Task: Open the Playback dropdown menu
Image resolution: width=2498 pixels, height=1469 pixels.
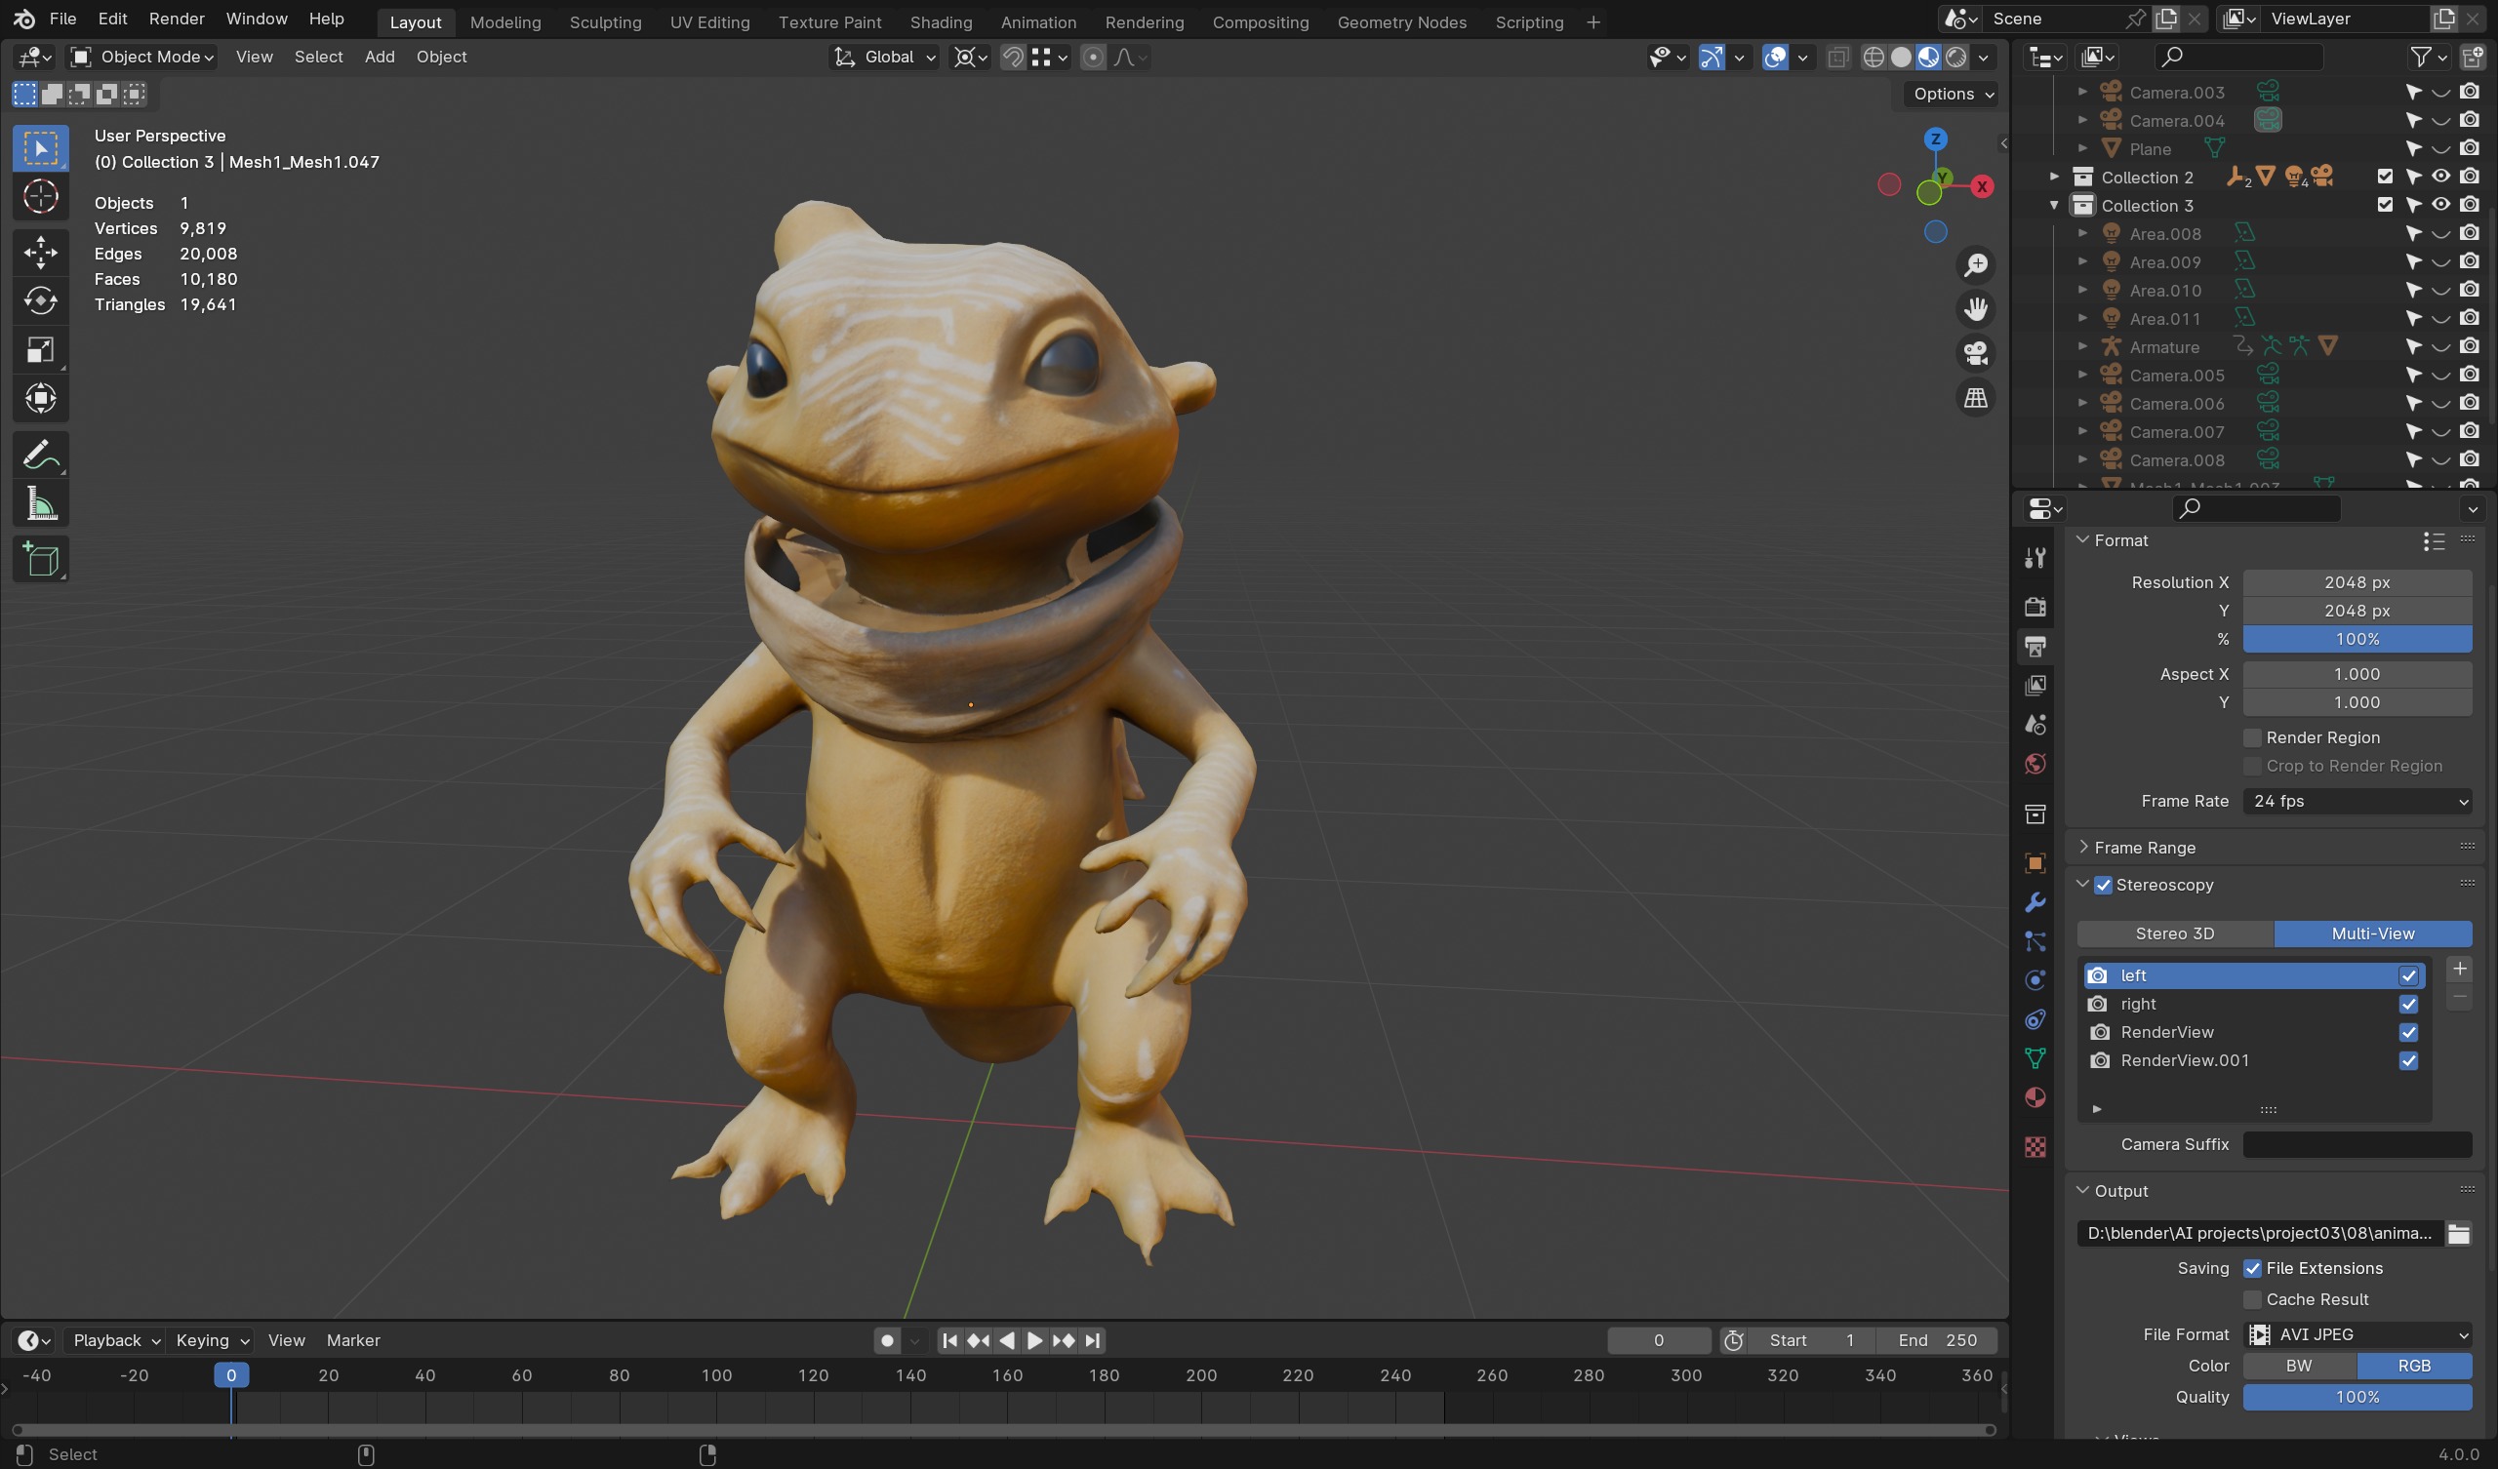Action: (115, 1340)
